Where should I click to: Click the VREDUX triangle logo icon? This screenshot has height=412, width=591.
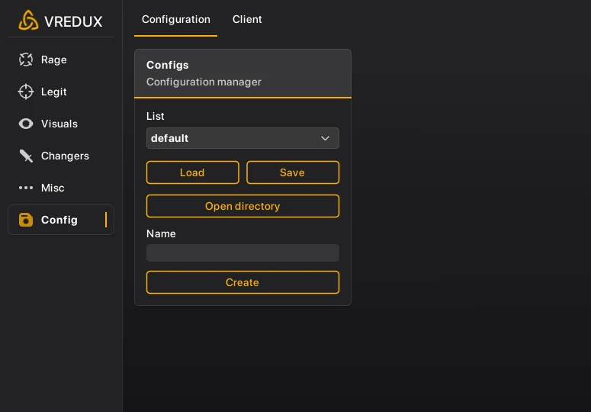28,21
